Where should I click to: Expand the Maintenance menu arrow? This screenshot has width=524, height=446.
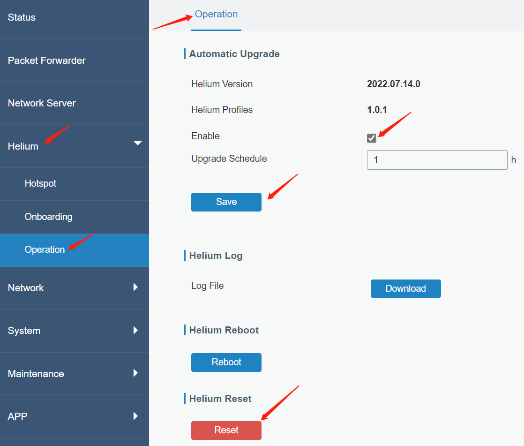[x=135, y=373]
